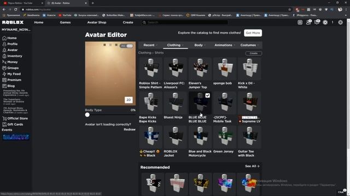Image resolution: width=350 pixels, height=196 pixels.
Task: Reload the page with the browser refresh button
Action: 15,9
